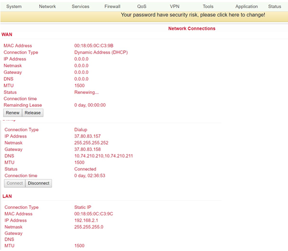The image size is (288, 251).
Task: Open the Tools menu
Action: [208, 7]
